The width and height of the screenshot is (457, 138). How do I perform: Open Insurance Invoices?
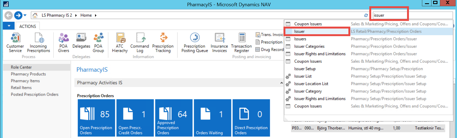pos(219,43)
